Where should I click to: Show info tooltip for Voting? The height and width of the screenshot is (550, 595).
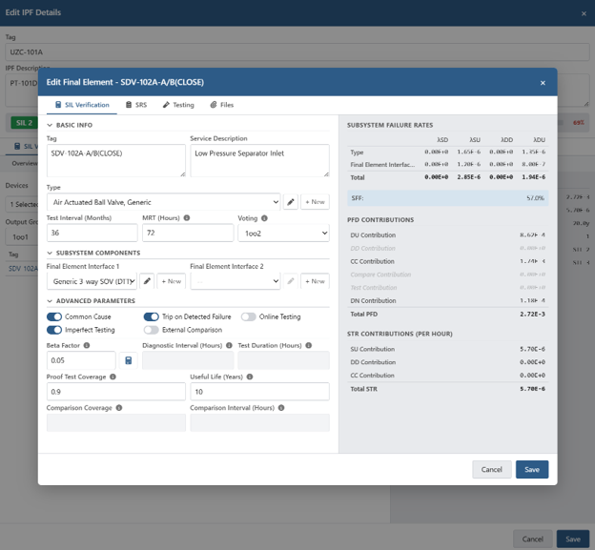(x=264, y=218)
